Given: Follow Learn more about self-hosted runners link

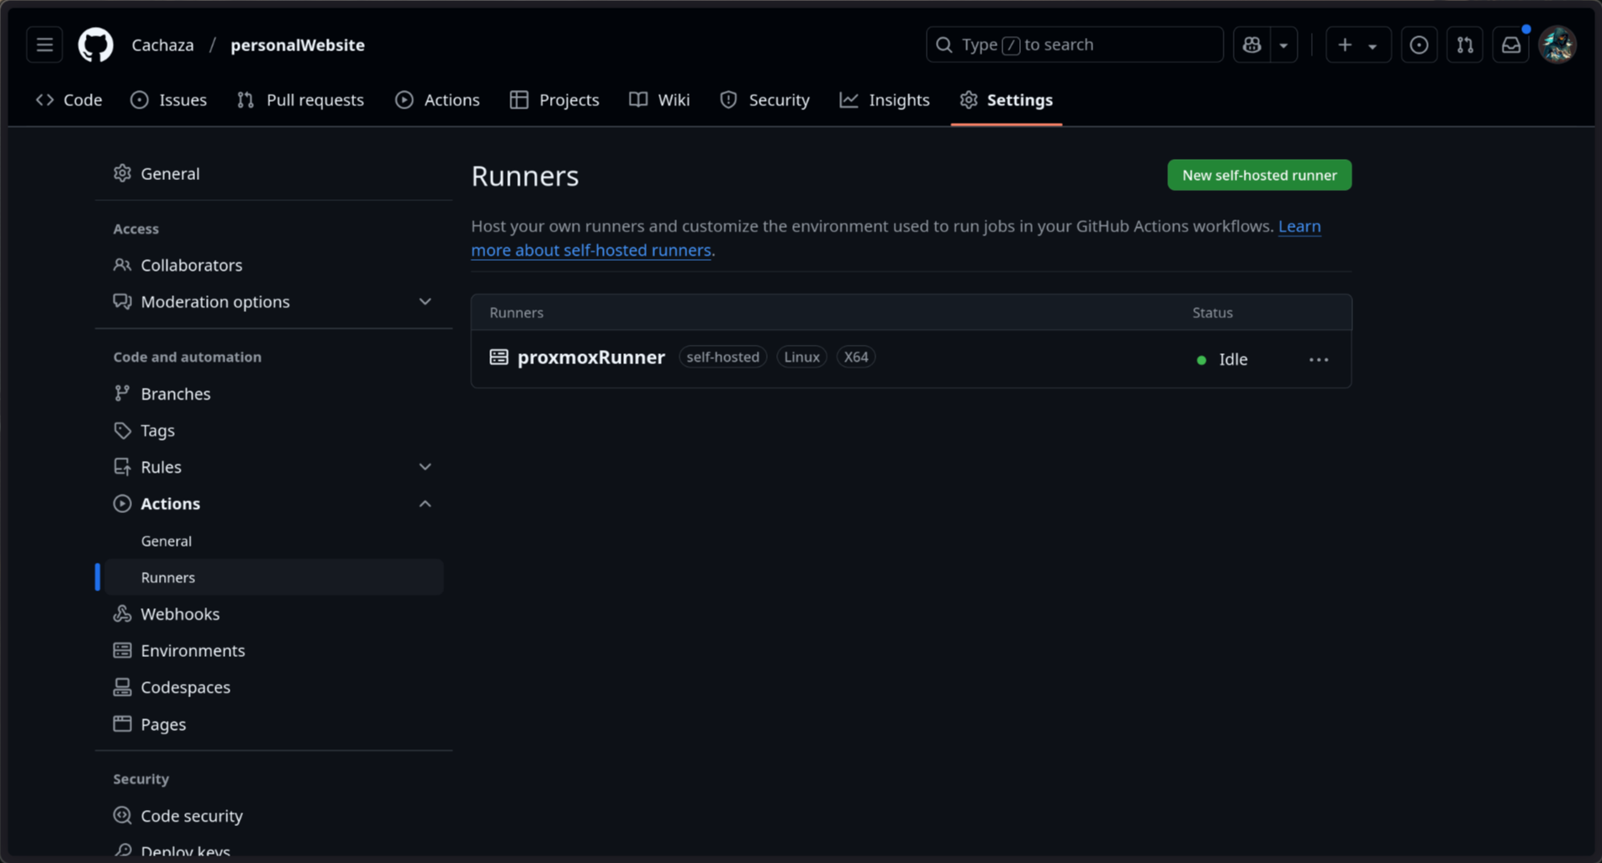Looking at the screenshot, I should pyautogui.click(x=592, y=250).
